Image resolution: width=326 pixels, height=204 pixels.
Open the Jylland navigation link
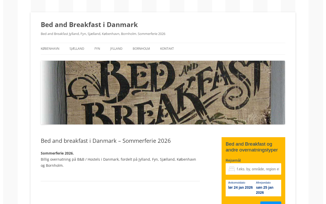pyautogui.click(x=116, y=49)
